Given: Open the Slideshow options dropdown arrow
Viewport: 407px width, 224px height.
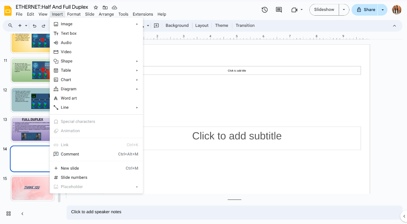Looking at the screenshot, I should click(x=344, y=10).
